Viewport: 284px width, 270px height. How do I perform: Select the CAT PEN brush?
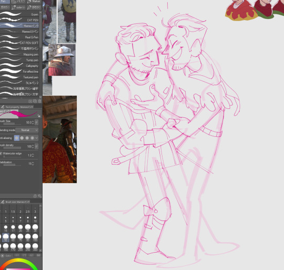(x=19, y=20)
